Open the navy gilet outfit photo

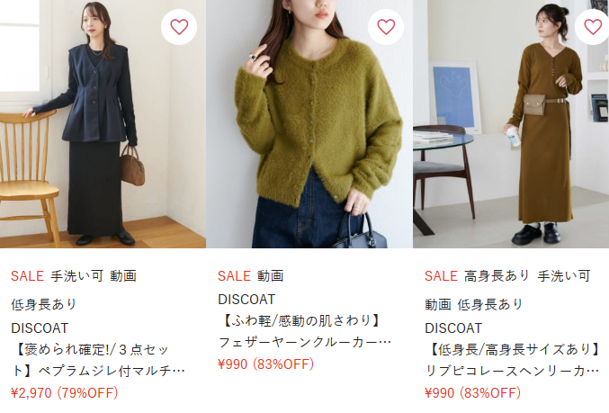(103, 124)
